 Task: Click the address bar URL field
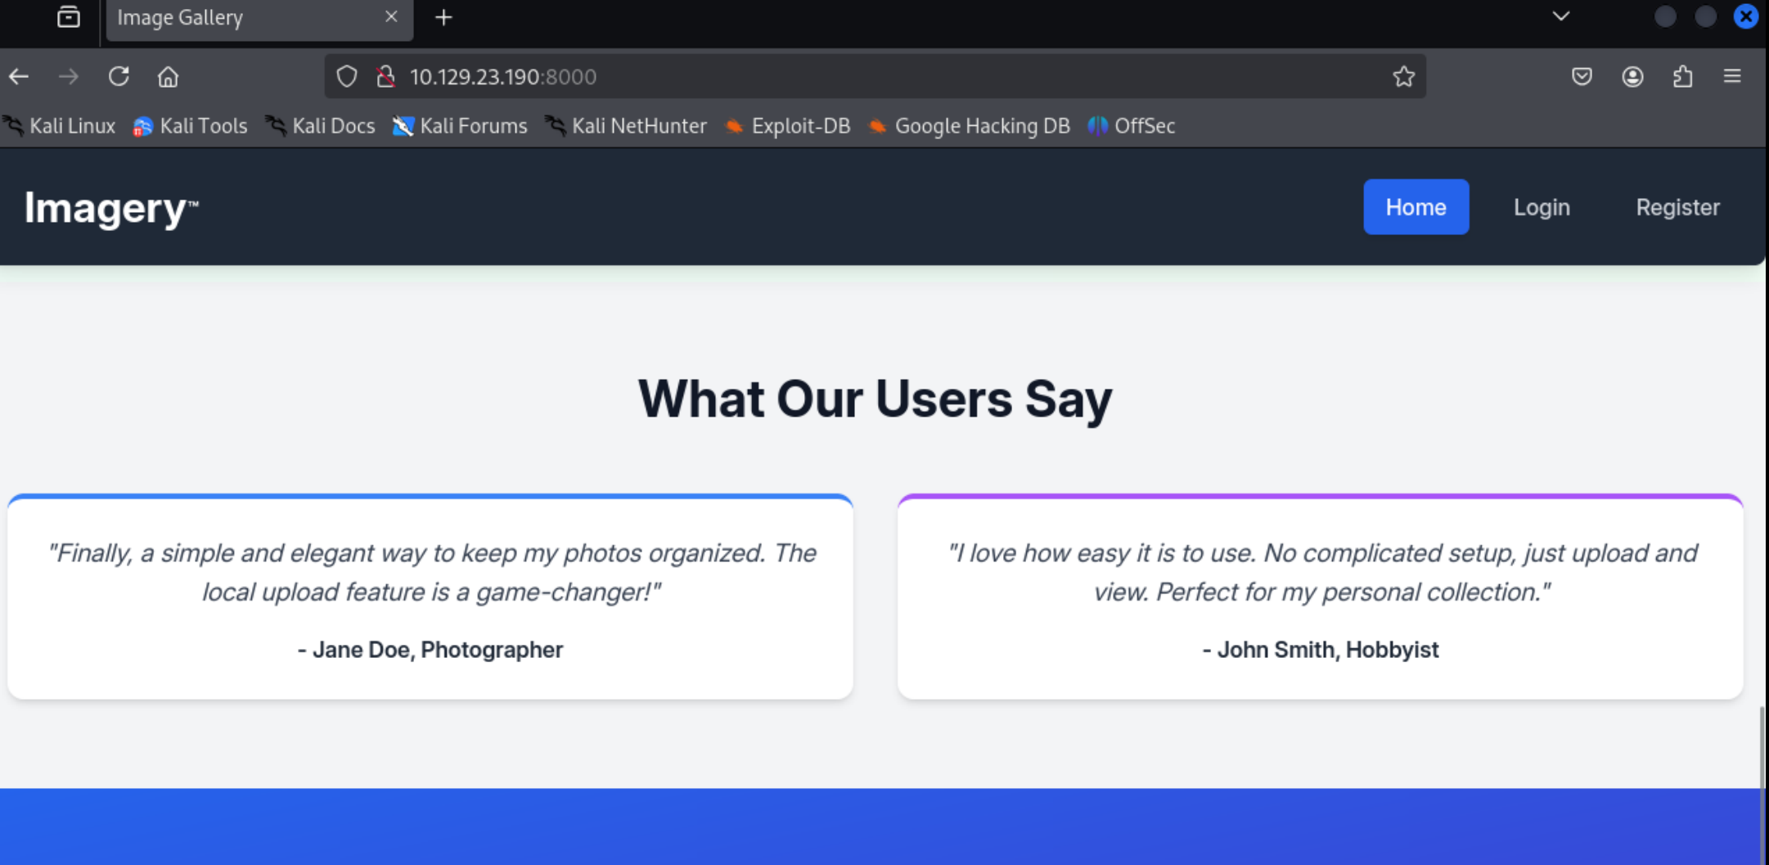point(818,77)
